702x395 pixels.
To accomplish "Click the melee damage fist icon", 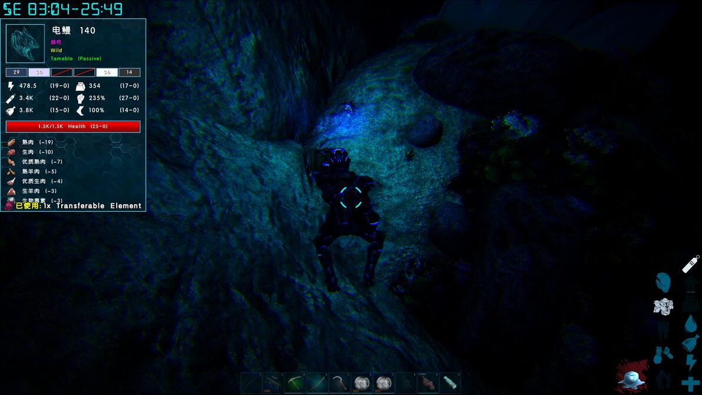I will 81,98.
